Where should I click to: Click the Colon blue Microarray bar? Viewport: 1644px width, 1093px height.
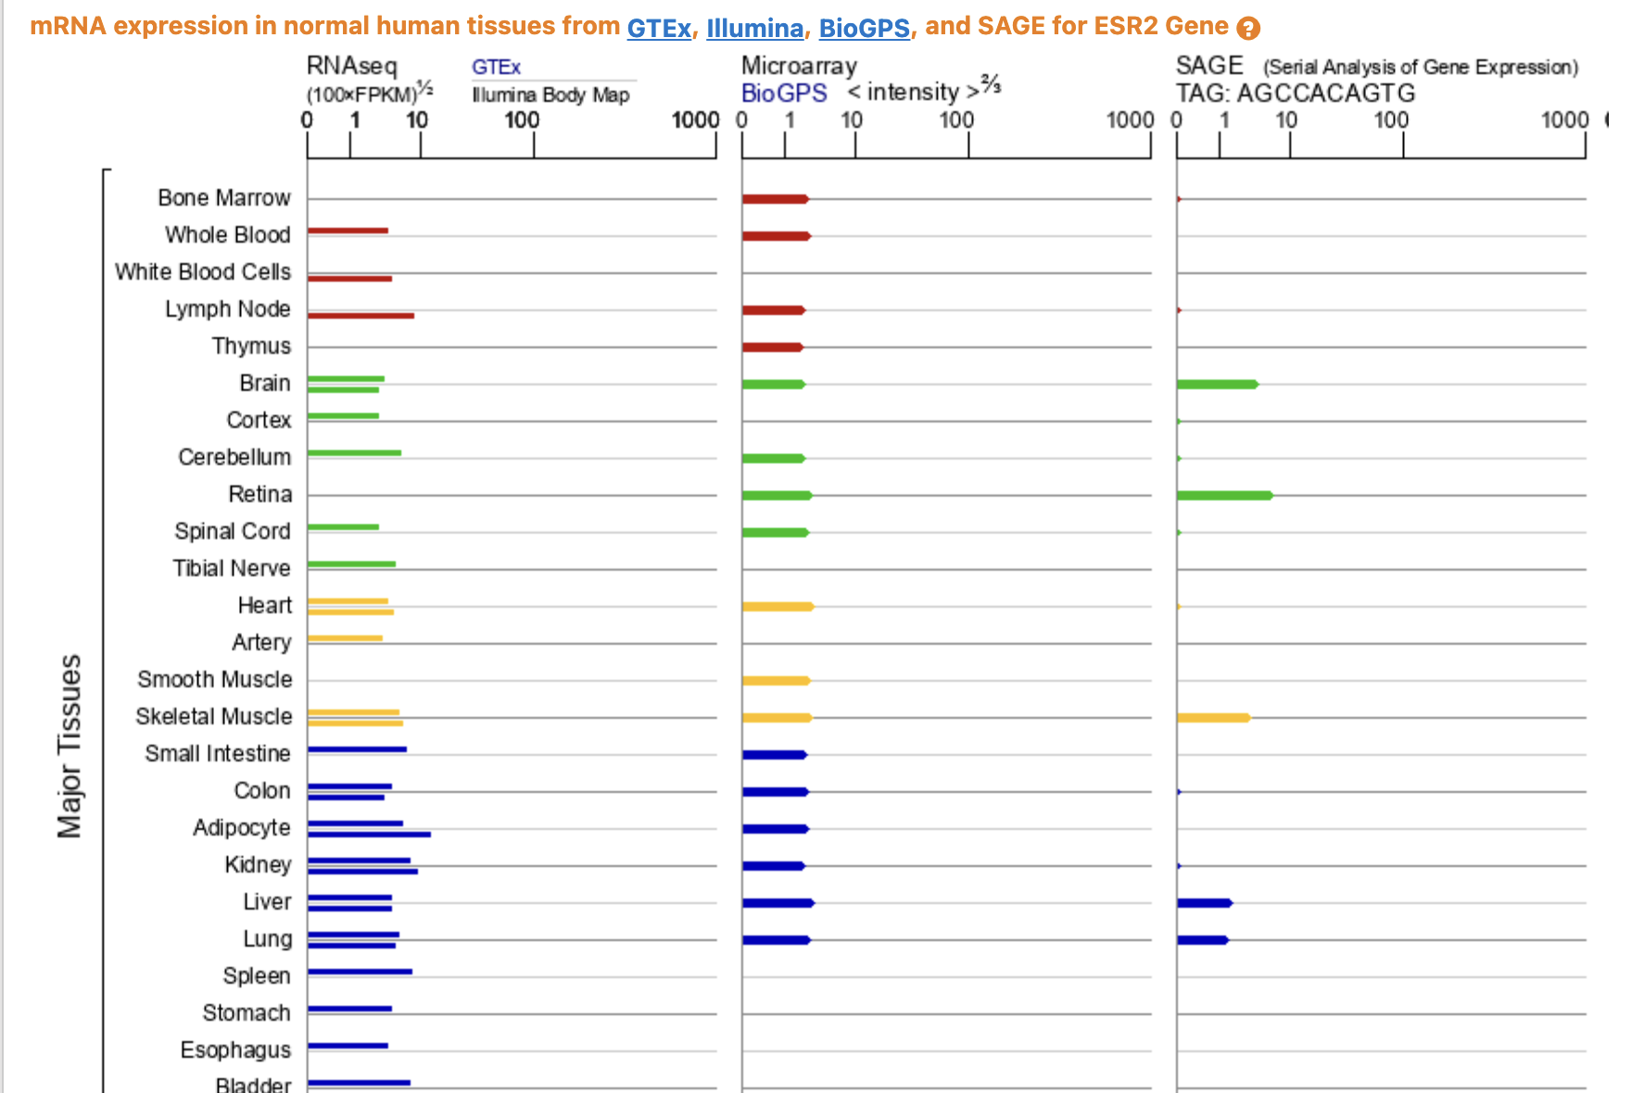point(776,792)
